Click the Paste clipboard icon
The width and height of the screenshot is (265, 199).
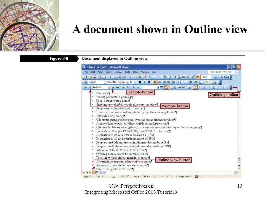[x=140, y=77]
